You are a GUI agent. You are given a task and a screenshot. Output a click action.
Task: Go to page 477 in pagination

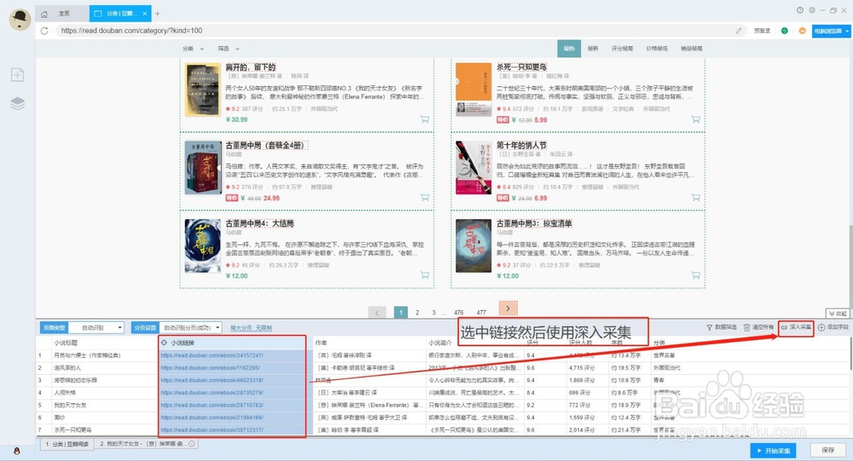481,313
